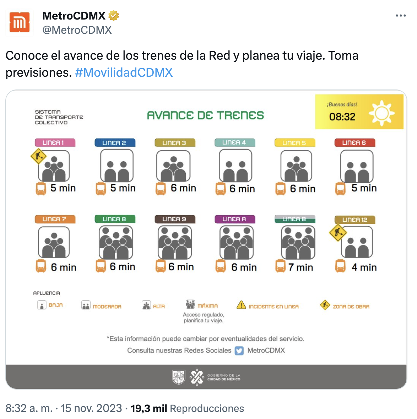Click the Línea 1 construction zone sign
Screen dimensions: 417x419
point(38,156)
